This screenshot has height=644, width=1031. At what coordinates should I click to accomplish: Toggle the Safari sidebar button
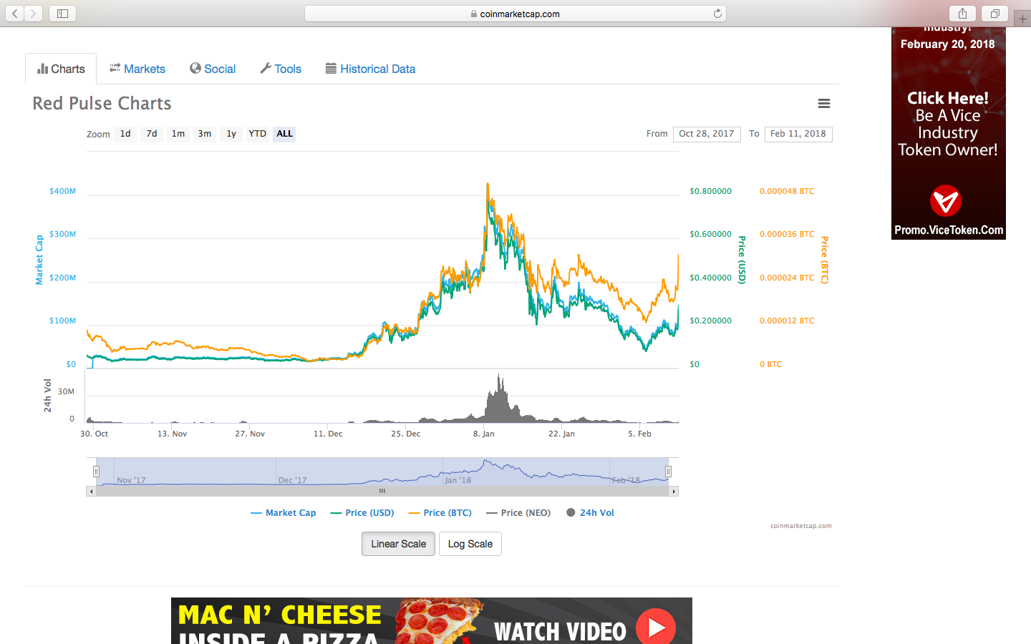coord(62,14)
